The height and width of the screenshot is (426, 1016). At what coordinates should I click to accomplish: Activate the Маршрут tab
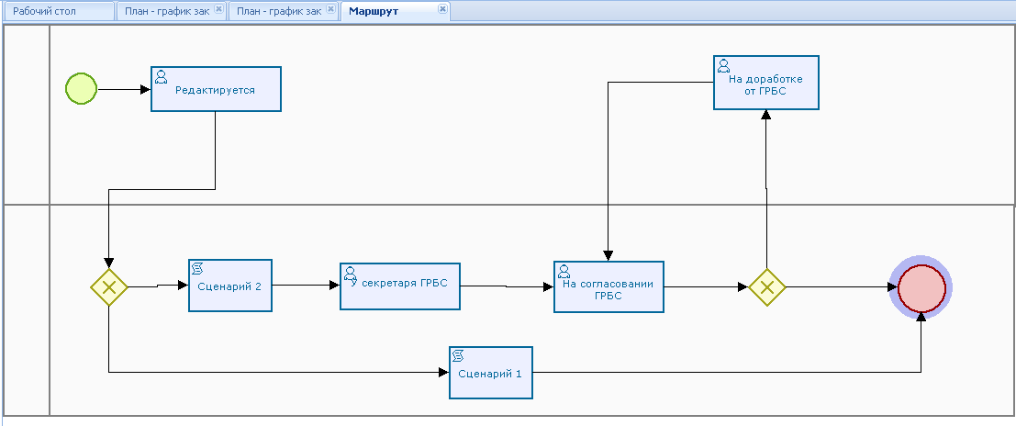374,11
